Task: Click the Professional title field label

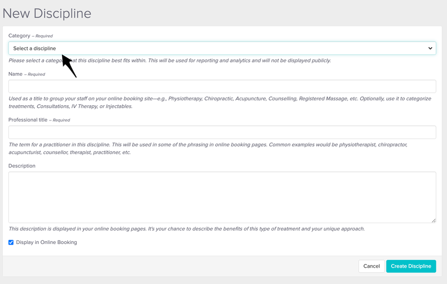Action: [x=28, y=120]
